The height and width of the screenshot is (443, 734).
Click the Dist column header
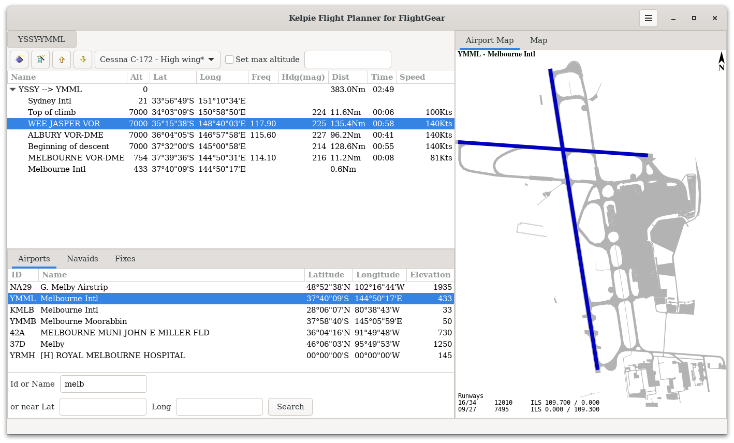(348, 77)
